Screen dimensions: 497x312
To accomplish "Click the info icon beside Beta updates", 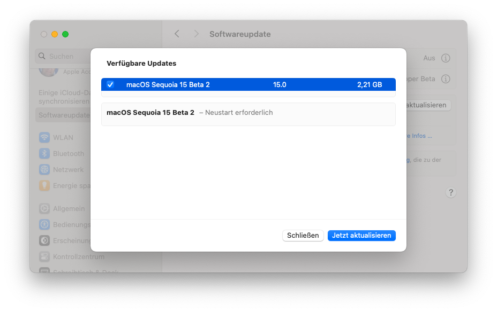I will pyautogui.click(x=446, y=79).
